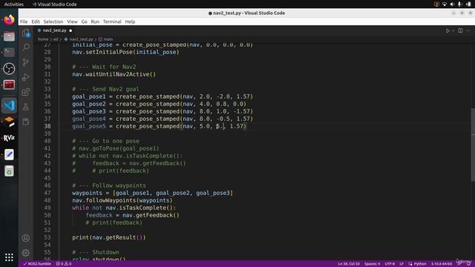
Task: Click the editor vertical scrollbar thumb
Action: (x=473, y=145)
